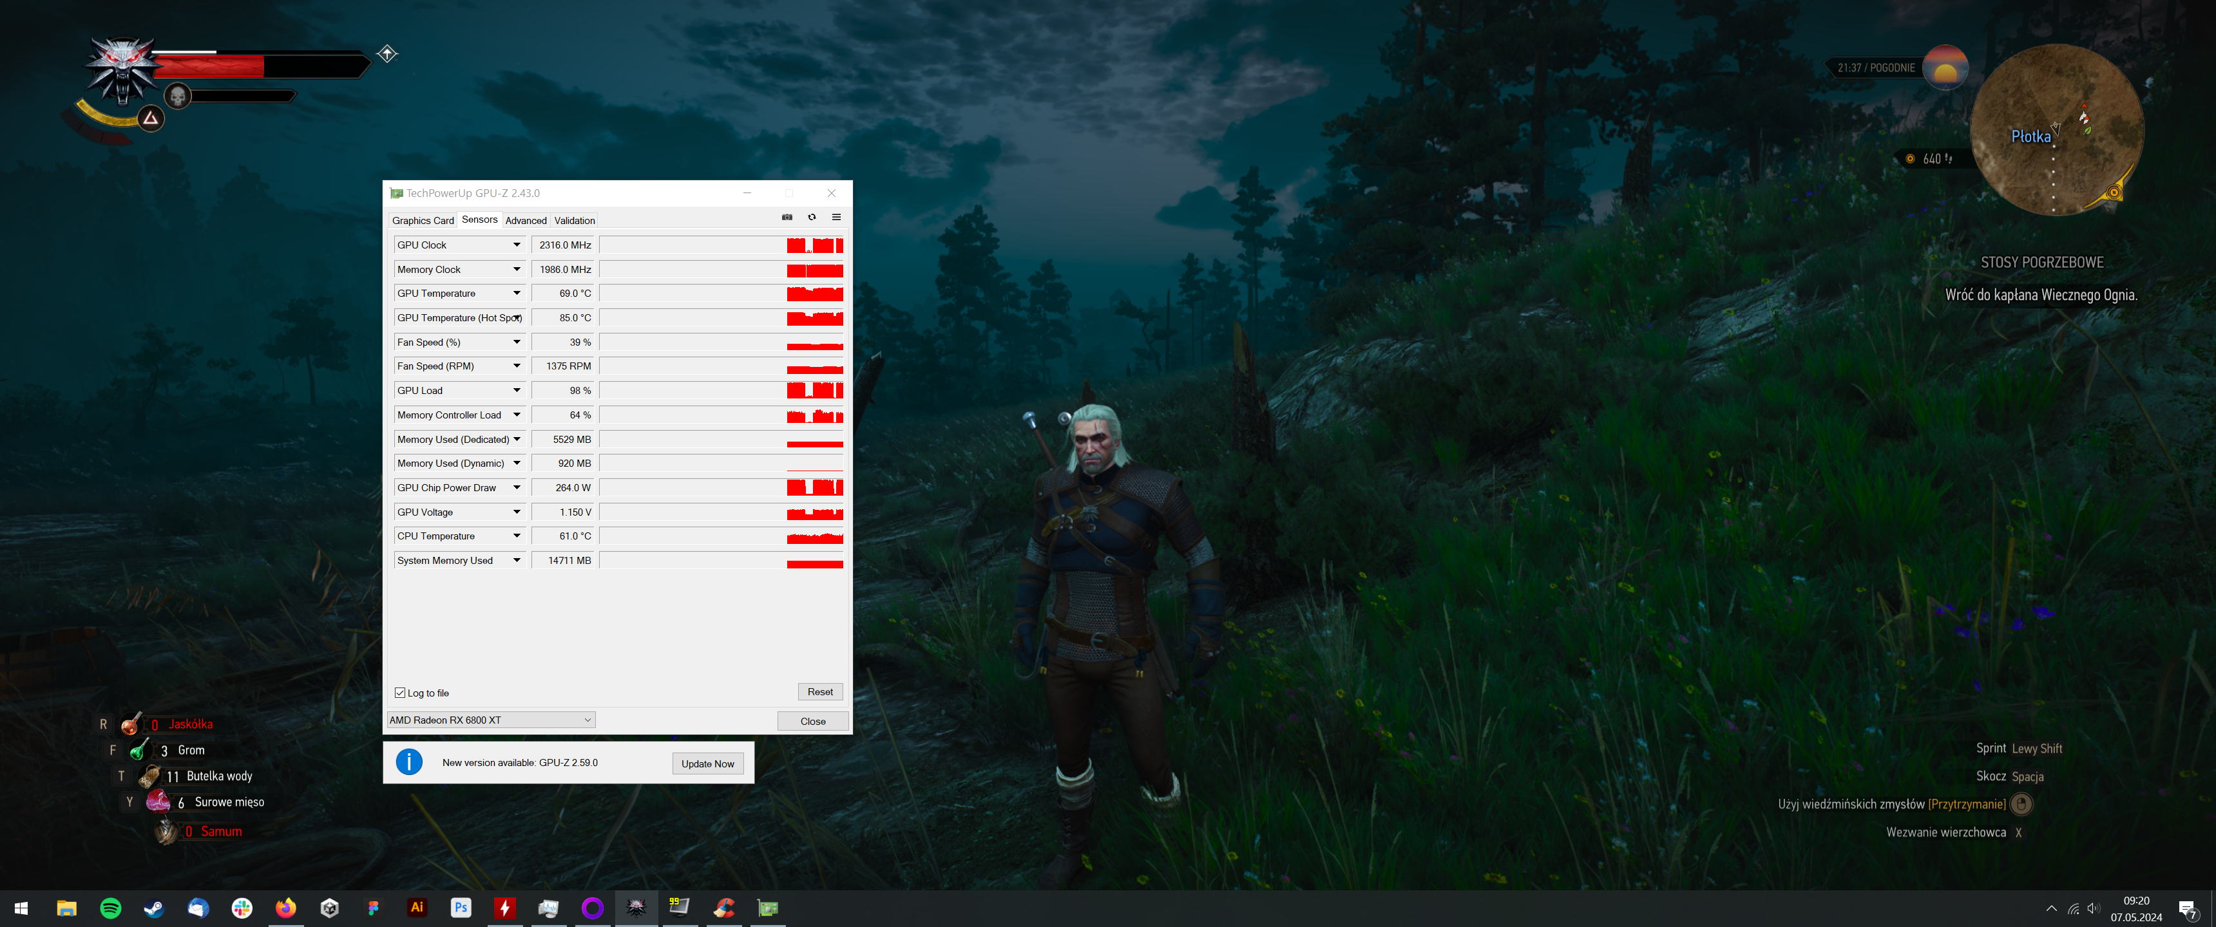Launch Spotify from the taskbar
This screenshot has height=927, width=2216.
(110, 908)
